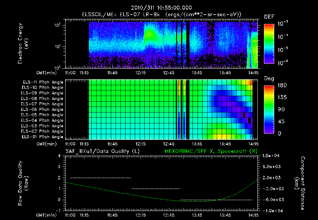318x220 pixels.
Task: Click the 13:45 tick on the pitch angle time axis
Action: coord(225,144)
